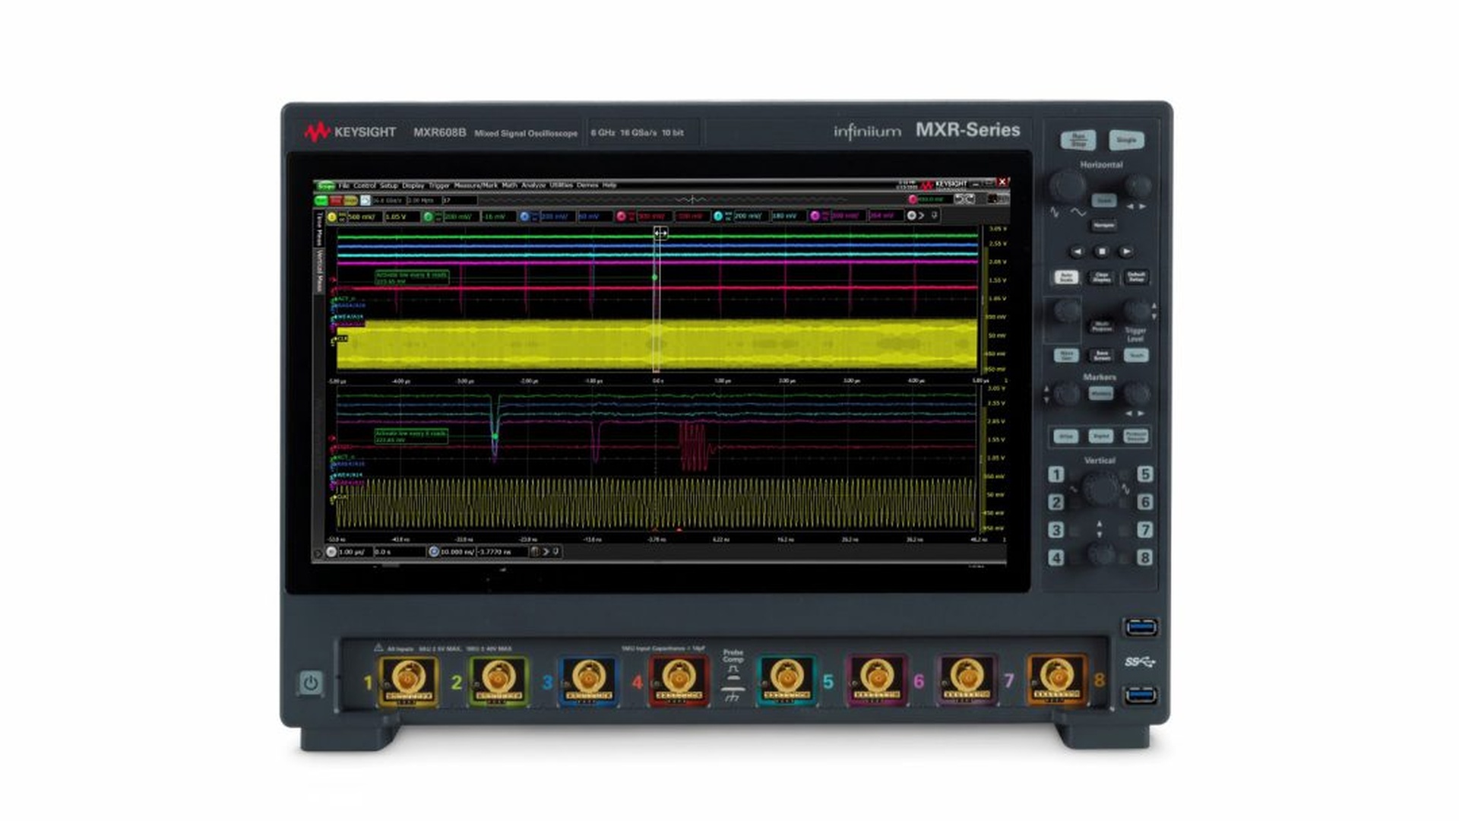Open the Time Meas side tab
This screenshot has height=821, width=1459.
[x=319, y=230]
